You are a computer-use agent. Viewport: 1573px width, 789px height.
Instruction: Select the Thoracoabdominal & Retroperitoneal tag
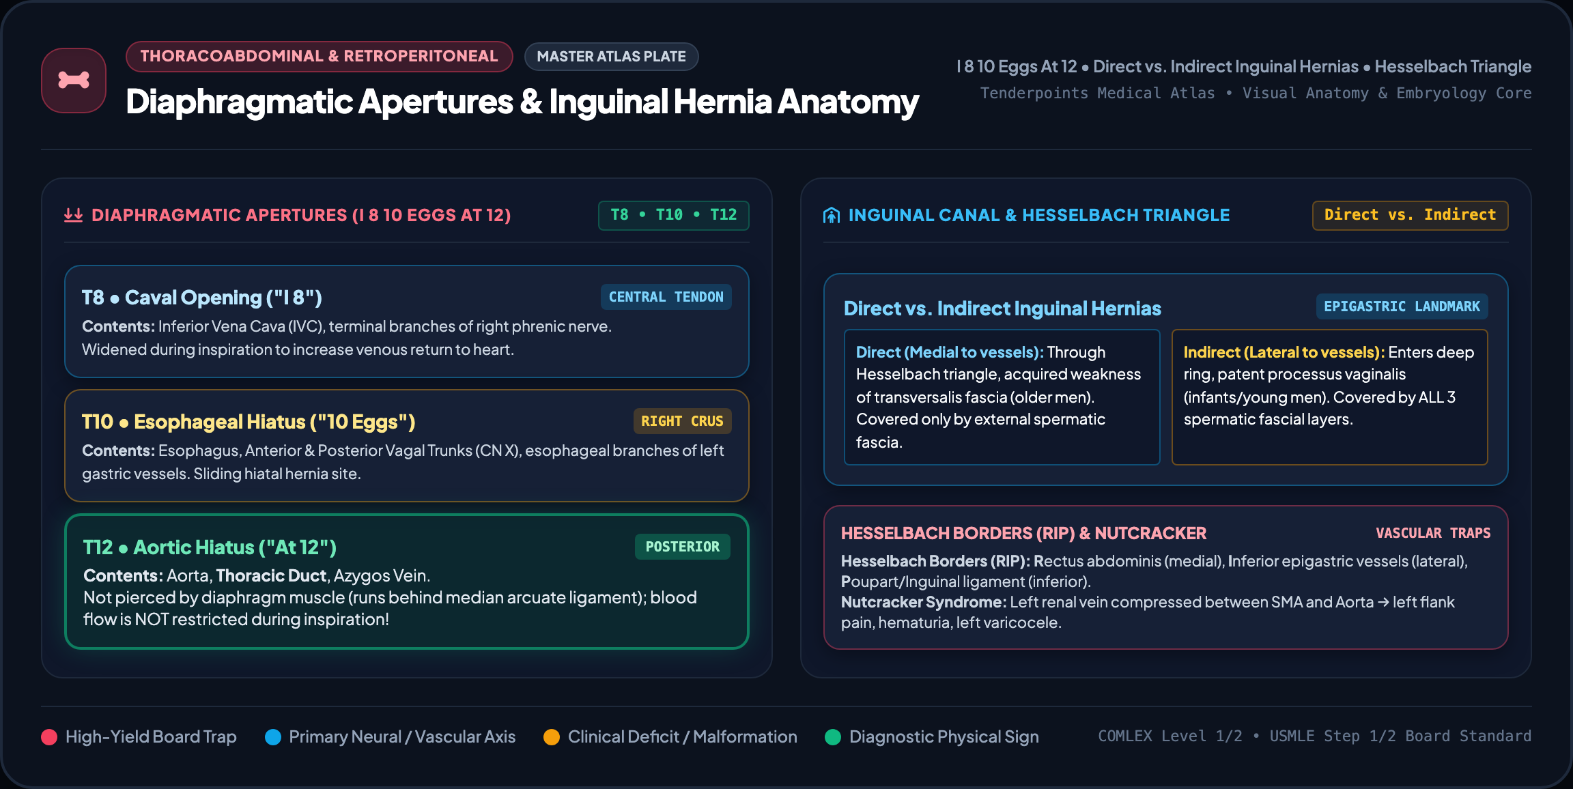click(319, 57)
